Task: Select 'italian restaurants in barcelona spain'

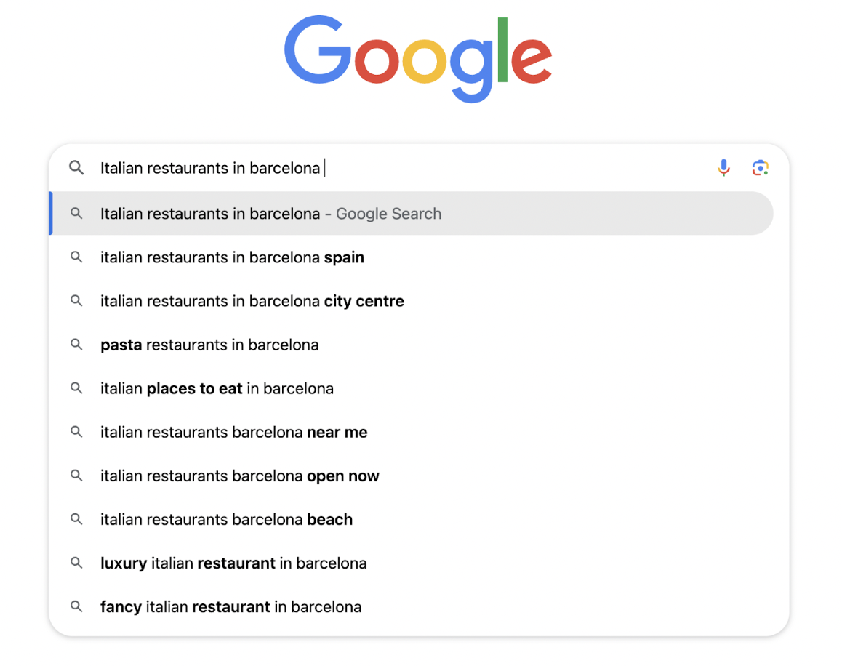Action: pos(232,257)
